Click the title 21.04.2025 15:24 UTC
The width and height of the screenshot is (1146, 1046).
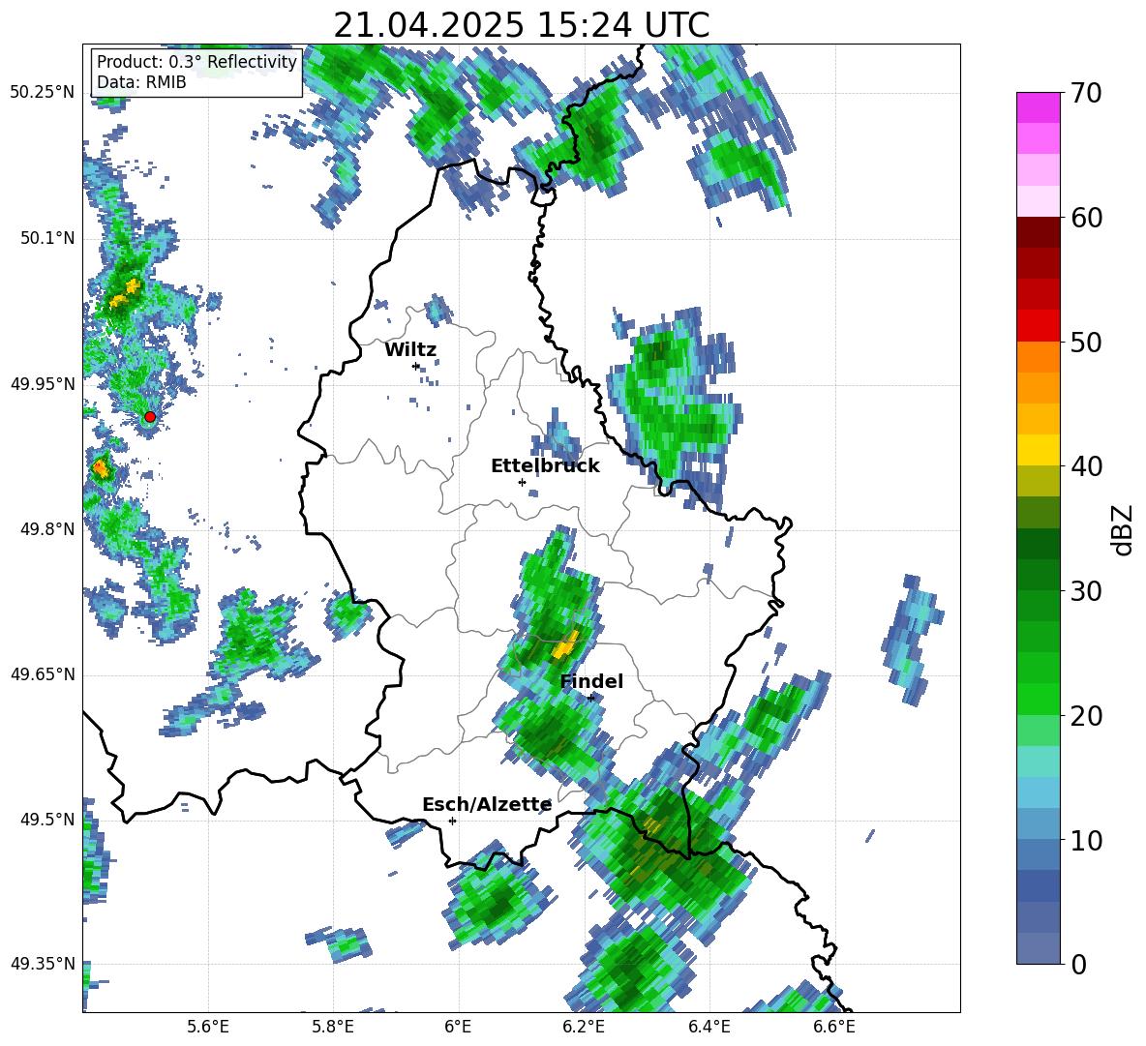[x=522, y=25]
